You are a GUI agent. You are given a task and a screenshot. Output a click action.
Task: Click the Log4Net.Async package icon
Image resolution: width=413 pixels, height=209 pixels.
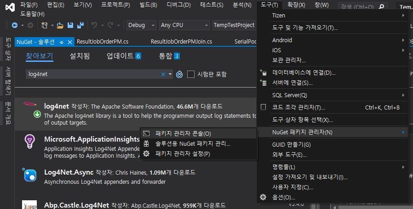[29, 175]
